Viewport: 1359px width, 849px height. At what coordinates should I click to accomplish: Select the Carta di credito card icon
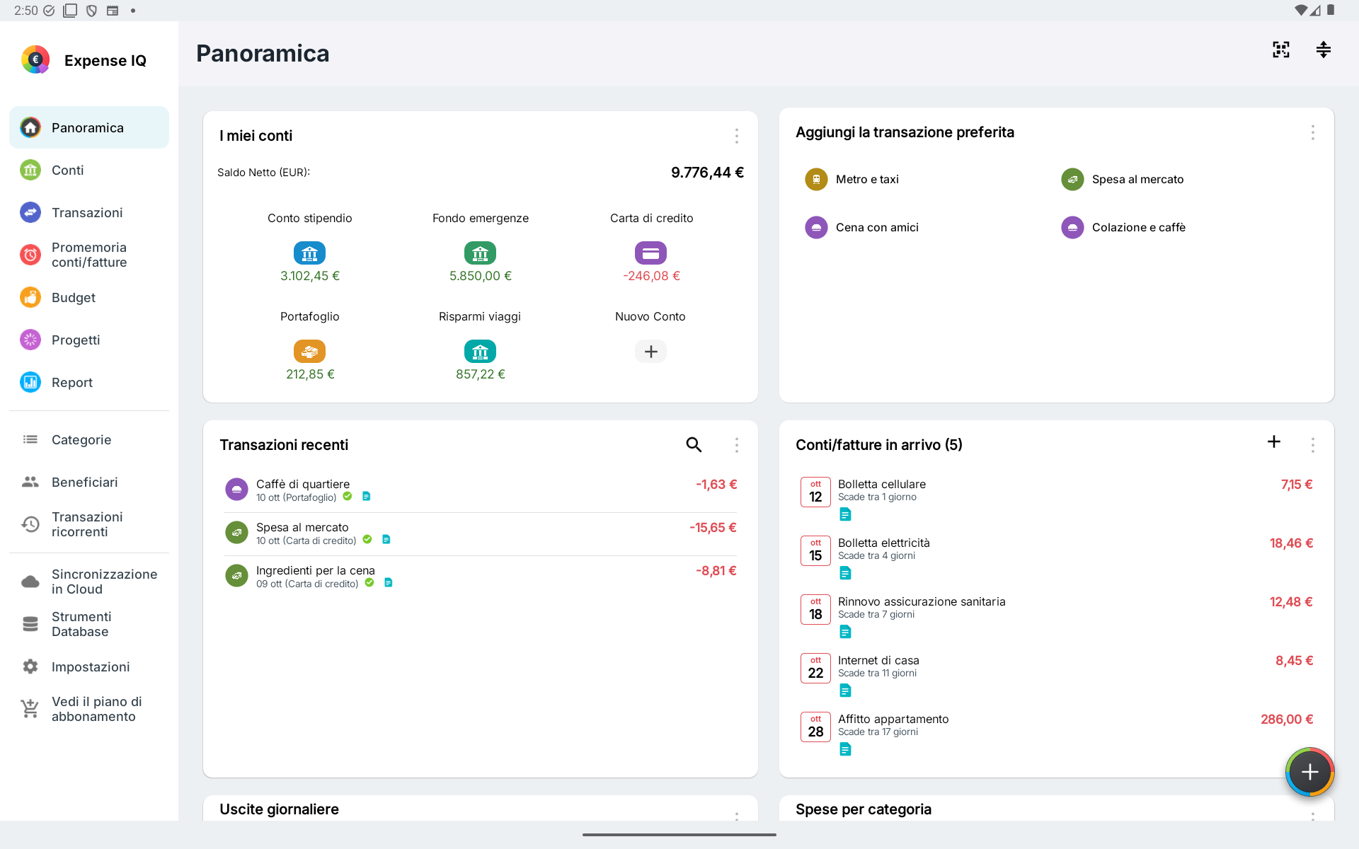(x=650, y=253)
